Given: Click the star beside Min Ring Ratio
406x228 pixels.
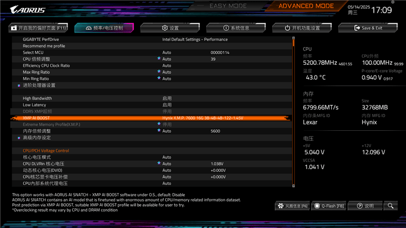Looking at the screenshot, I should pyautogui.click(x=159, y=78).
